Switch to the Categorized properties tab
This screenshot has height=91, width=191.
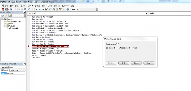tap(14, 70)
